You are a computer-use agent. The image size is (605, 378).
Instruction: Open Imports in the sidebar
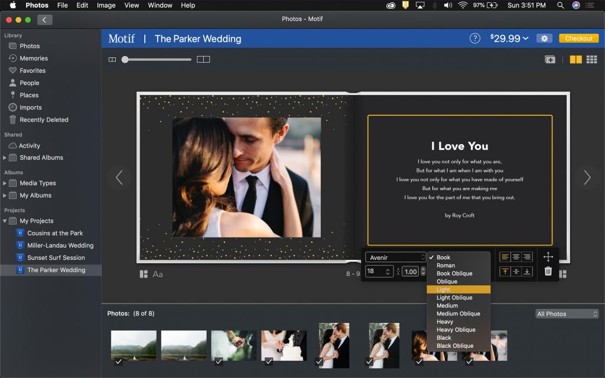(x=25, y=107)
